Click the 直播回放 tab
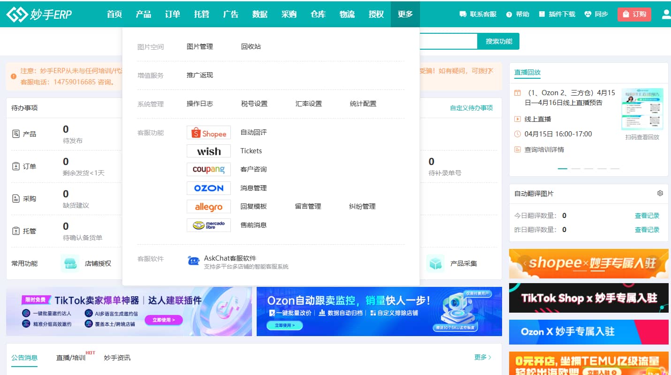 [527, 72]
